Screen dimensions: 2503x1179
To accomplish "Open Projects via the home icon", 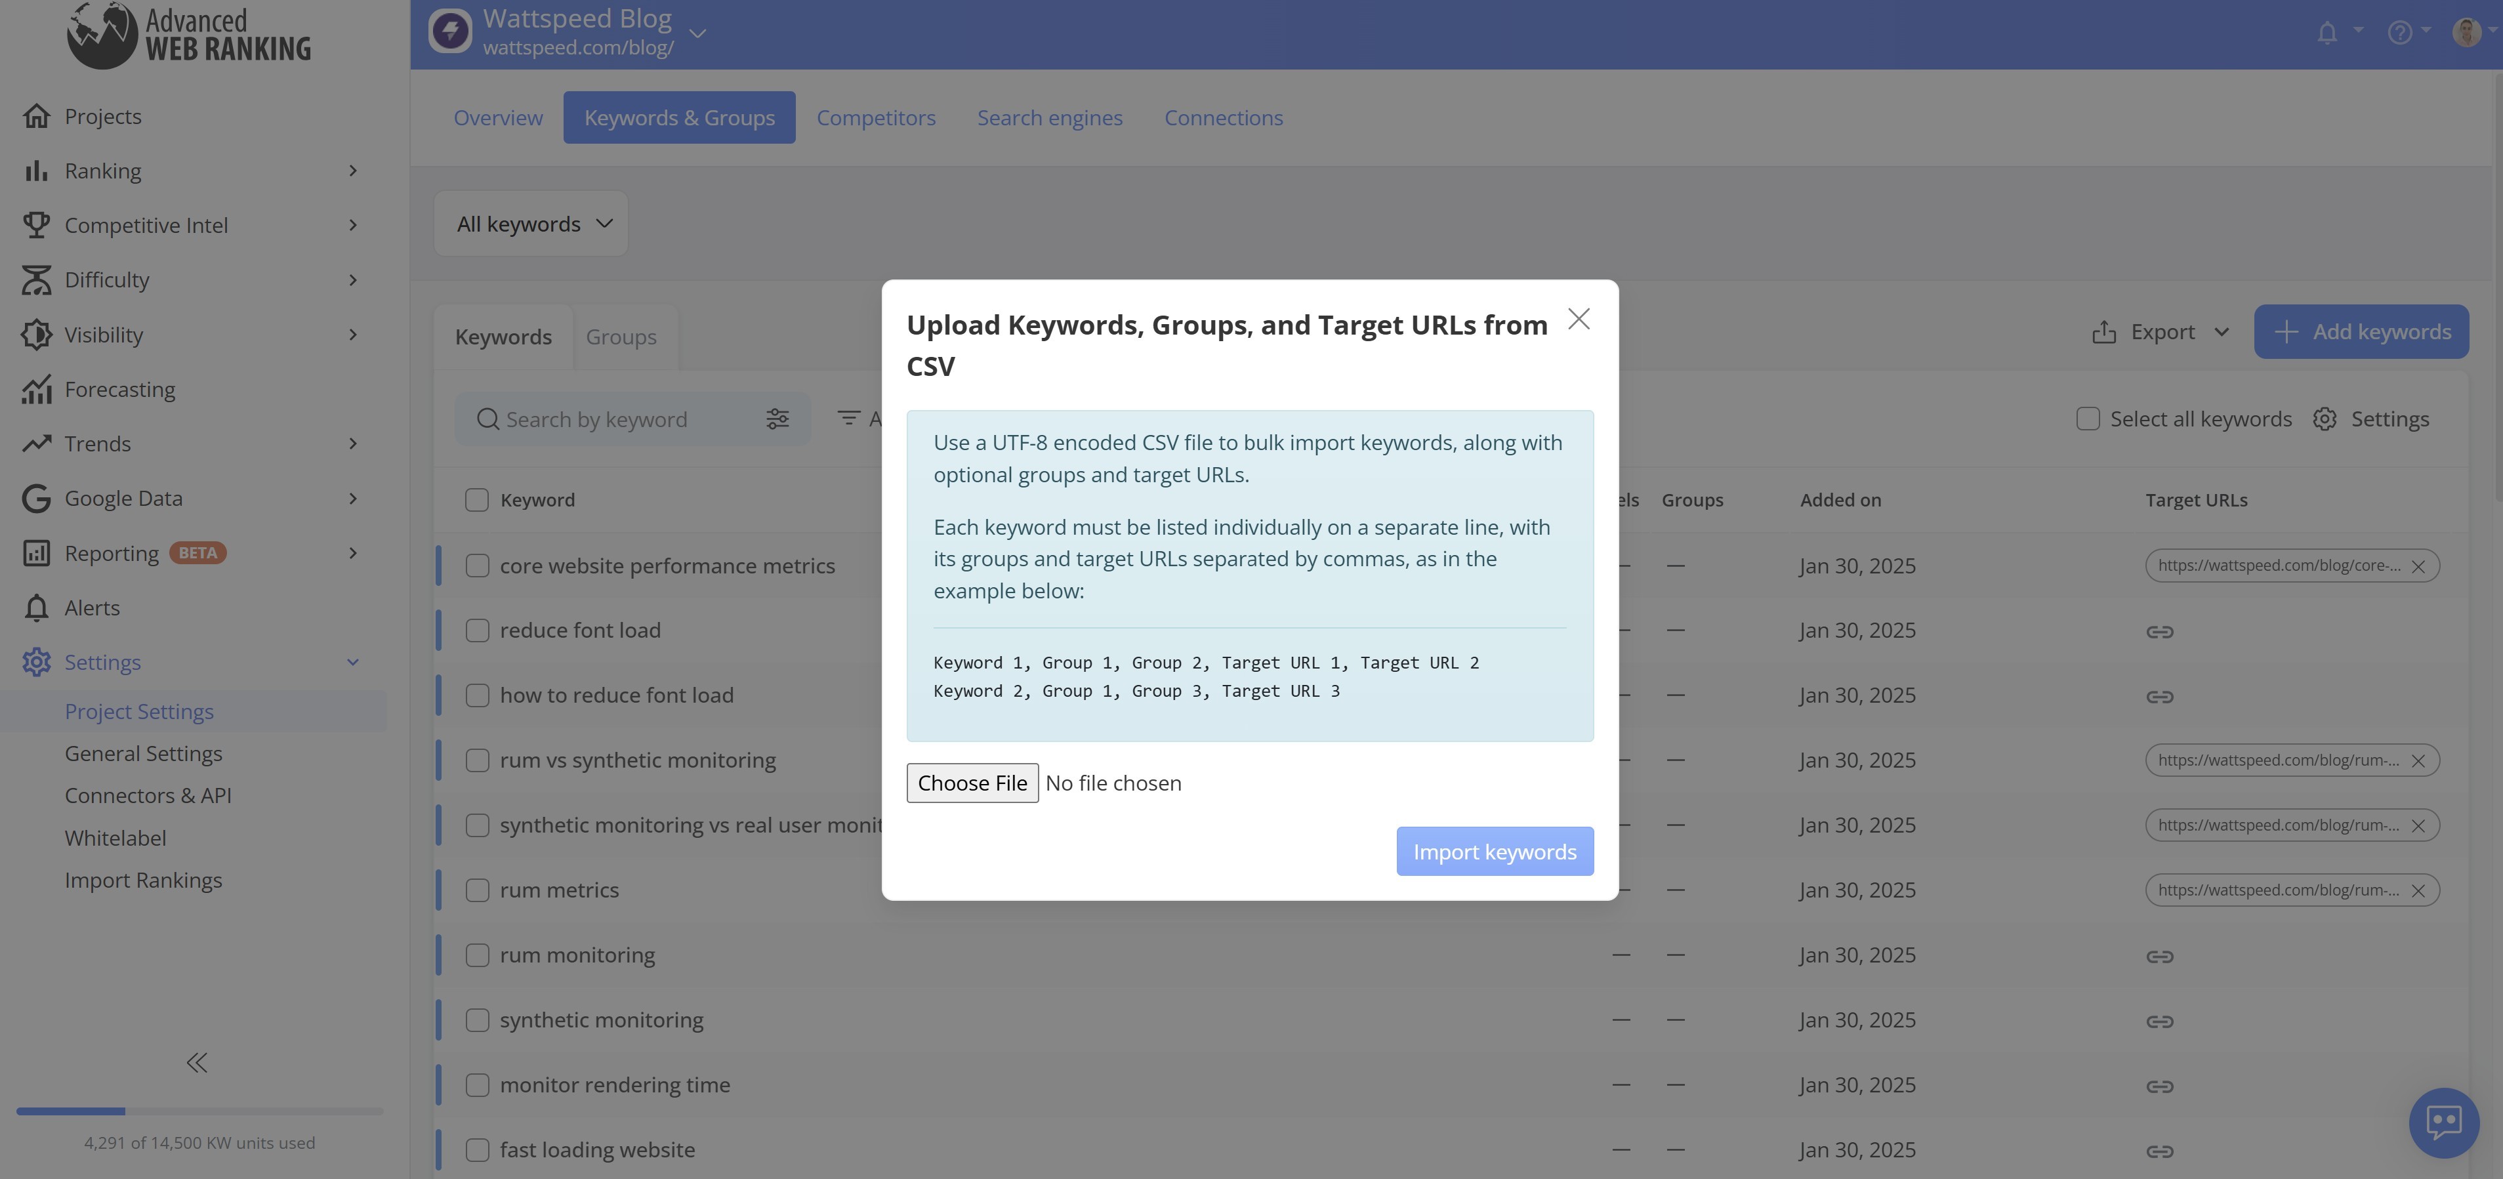I will [x=36, y=115].
